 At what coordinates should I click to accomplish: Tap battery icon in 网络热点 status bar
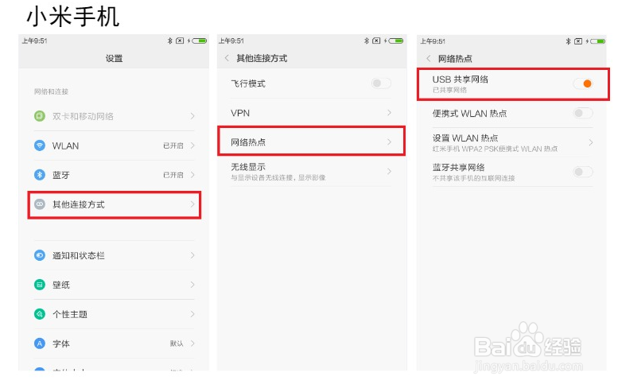[598, 41]
